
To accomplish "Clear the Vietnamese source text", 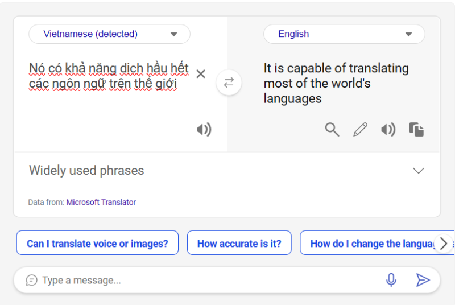I will pos(201,74).
